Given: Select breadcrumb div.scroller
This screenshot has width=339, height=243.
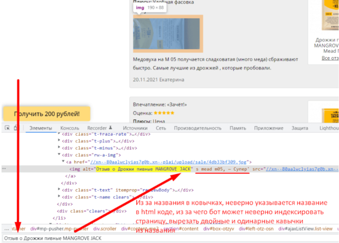Looking at the screenshot, I should coord(105,229).
